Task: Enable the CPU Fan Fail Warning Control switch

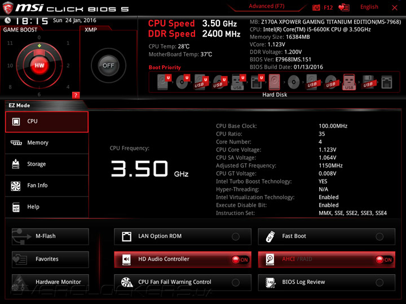Action: (x=236, y=283)
